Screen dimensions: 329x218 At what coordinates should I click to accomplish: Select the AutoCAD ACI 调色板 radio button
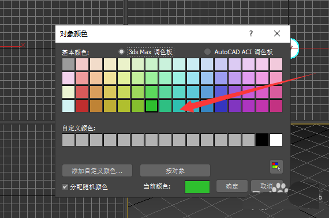click(208, 52)
